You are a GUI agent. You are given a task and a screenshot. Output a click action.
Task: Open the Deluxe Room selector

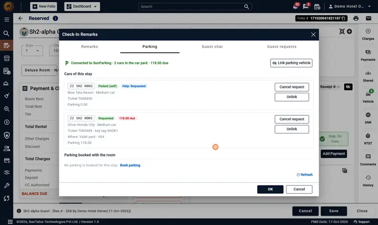click(40, 70)
